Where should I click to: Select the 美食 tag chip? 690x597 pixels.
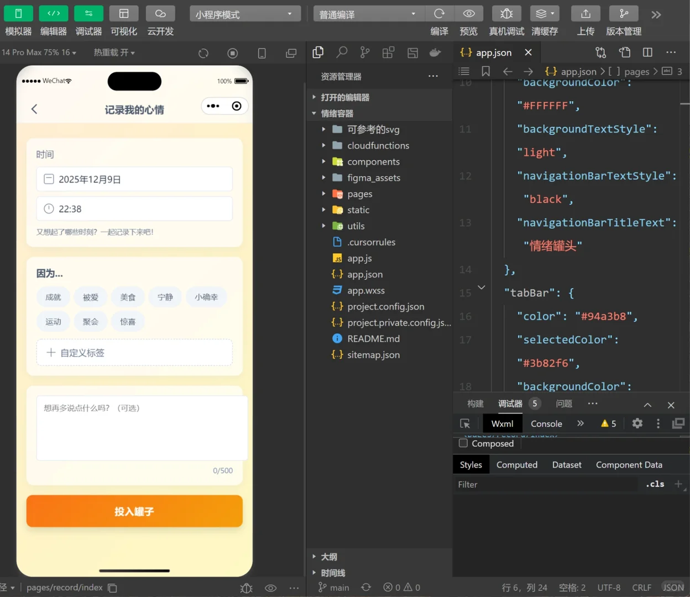(128, 297)
